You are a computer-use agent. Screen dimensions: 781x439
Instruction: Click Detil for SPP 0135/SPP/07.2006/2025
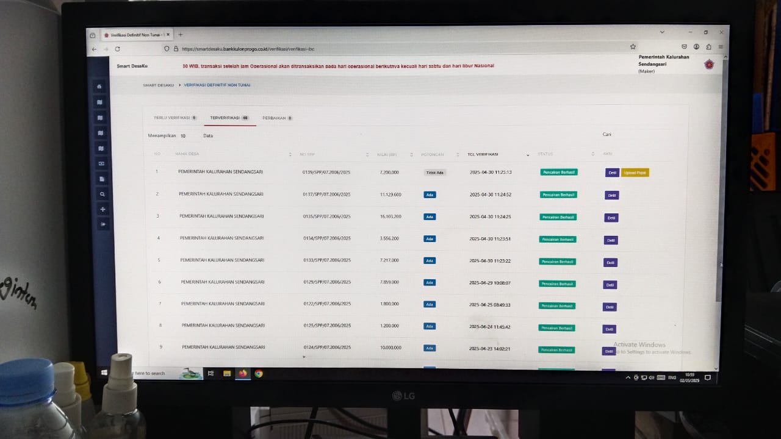[x=611, y=218]
